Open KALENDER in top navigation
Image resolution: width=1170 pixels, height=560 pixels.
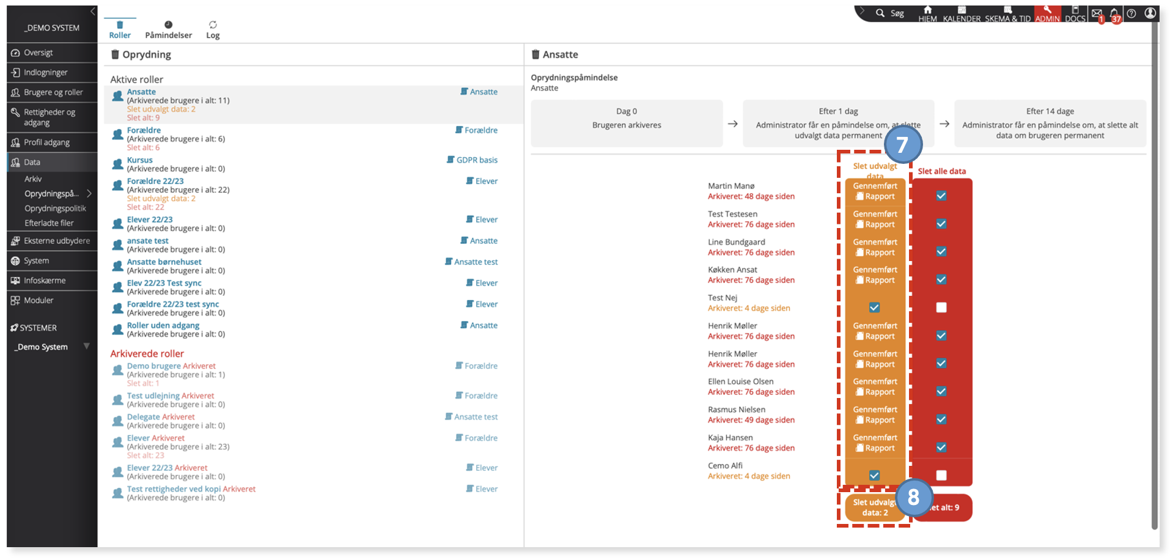pyautogui.click(x=962, y=14)
